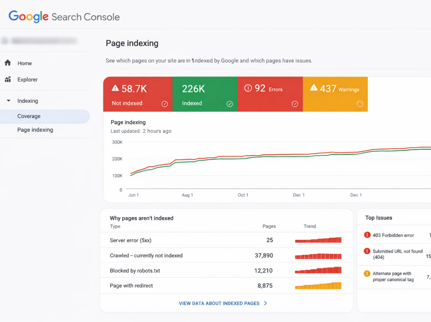Click the blurred property selector
The height and width of the screenshot is (322, 431).
tap(39, 41)
